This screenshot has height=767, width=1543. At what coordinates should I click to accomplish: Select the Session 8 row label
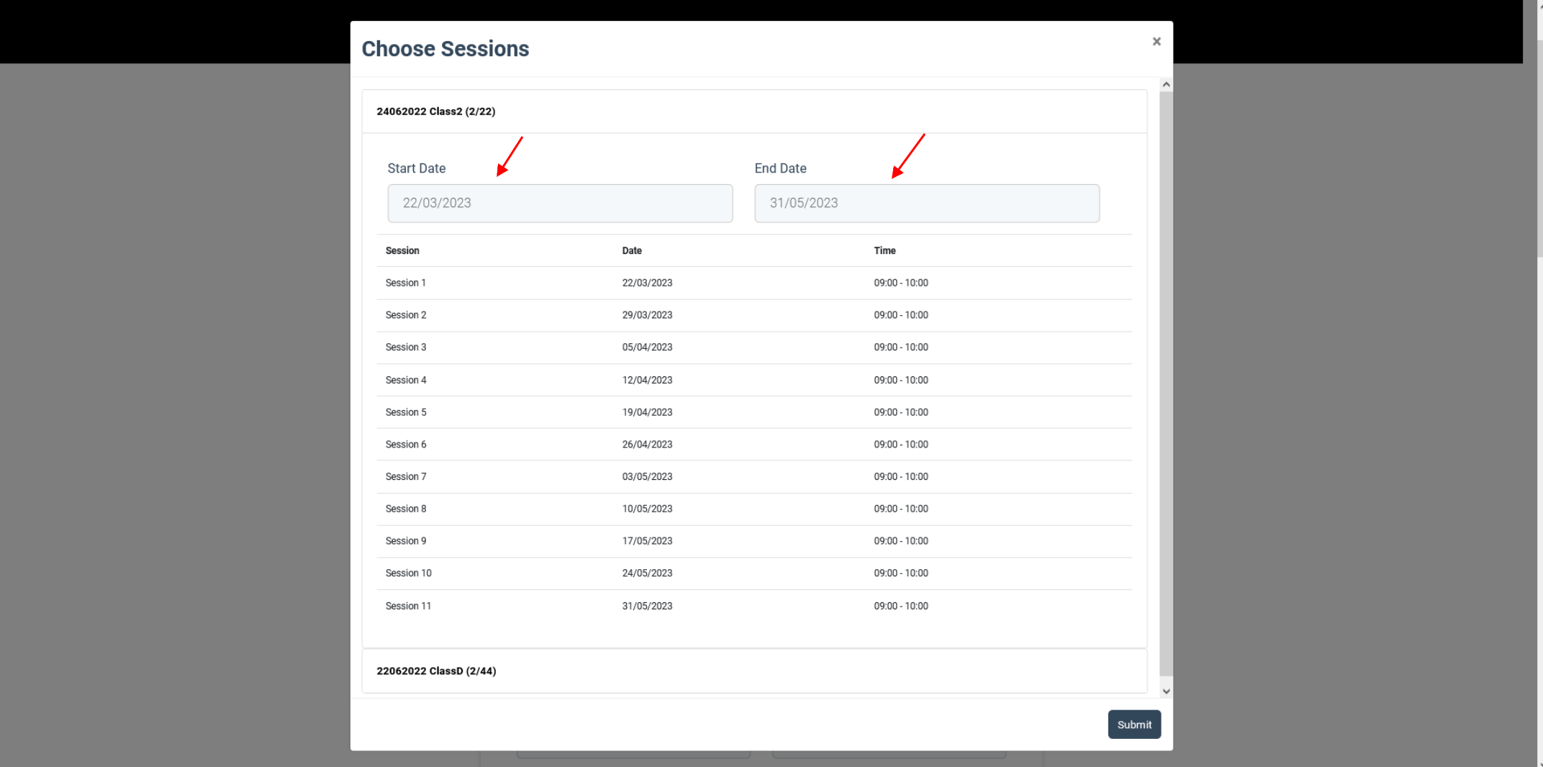406,509
